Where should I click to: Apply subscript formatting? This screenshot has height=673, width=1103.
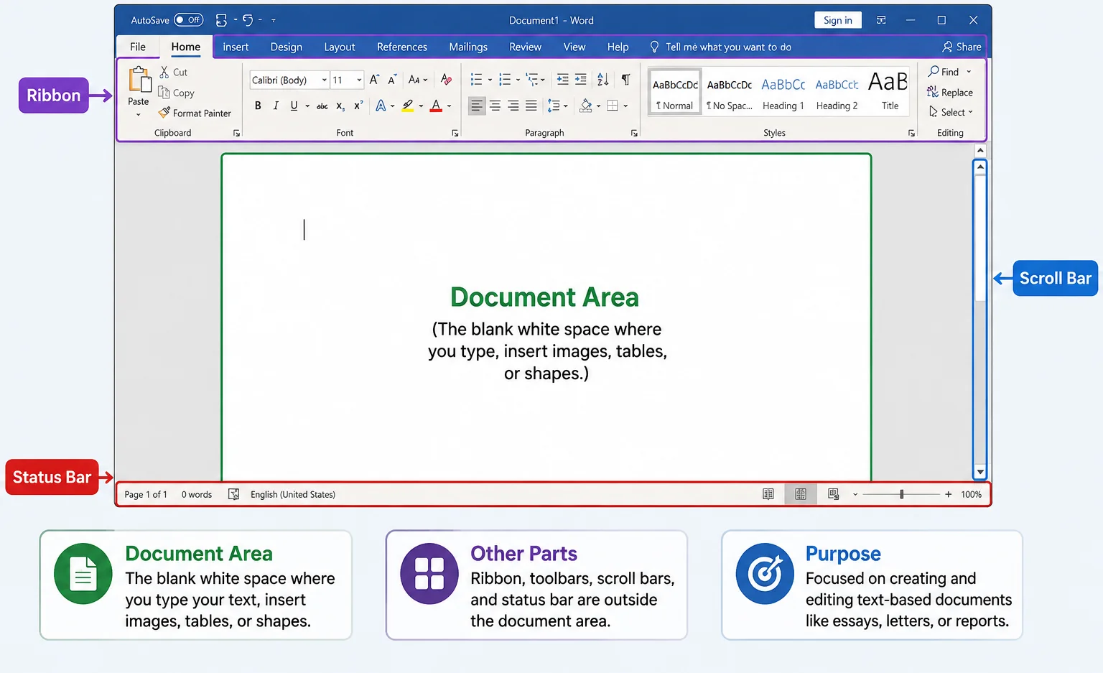tap(340, 106)
